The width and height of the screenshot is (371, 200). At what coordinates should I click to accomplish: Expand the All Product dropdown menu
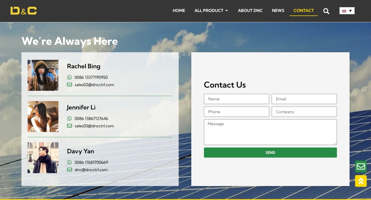point(211,11)
